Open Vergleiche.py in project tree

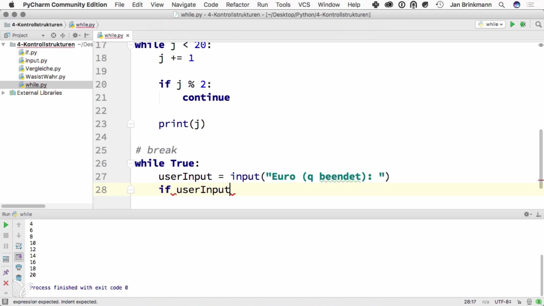(x=43, y=69)
